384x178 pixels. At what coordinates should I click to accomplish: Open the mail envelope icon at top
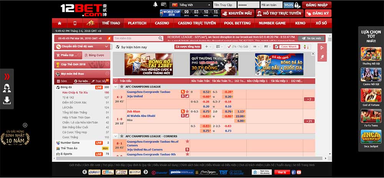(164, 4)
